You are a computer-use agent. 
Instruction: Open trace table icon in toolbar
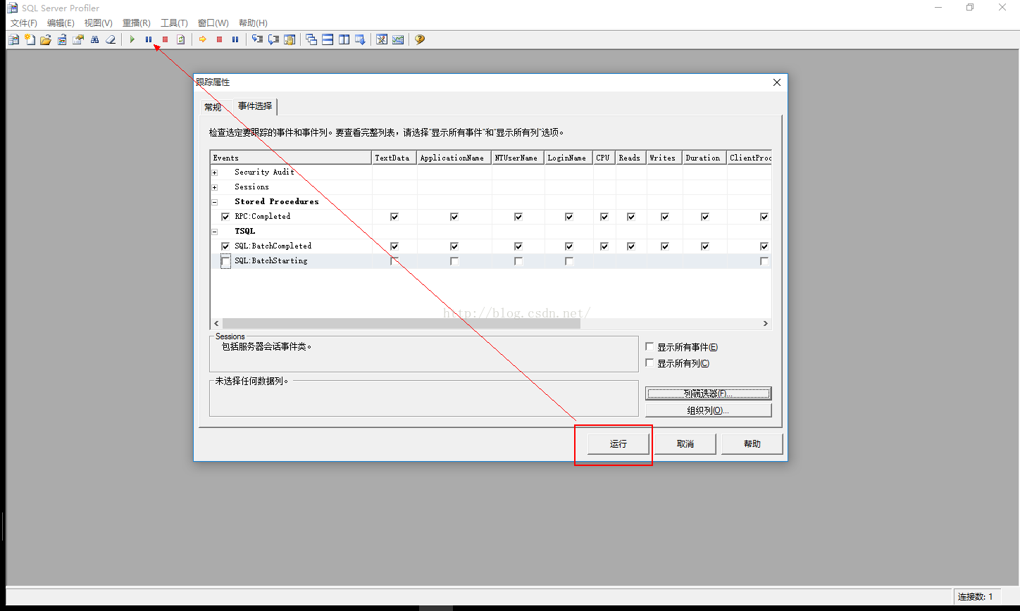pos(62,39)
